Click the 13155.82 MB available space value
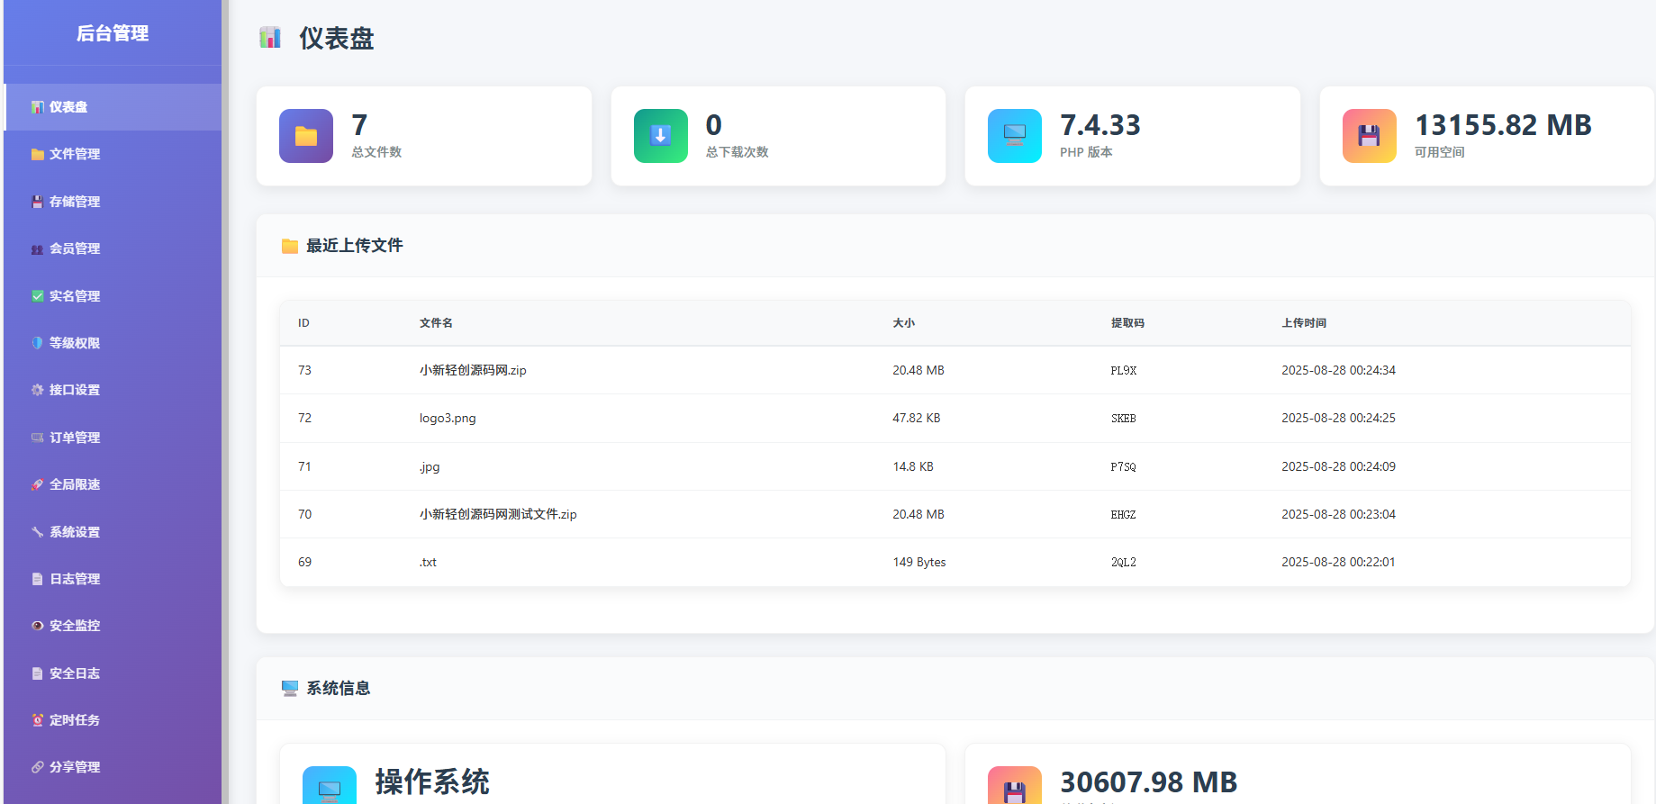Viewport: 1656px width, 804px height. pos(1503,125)
